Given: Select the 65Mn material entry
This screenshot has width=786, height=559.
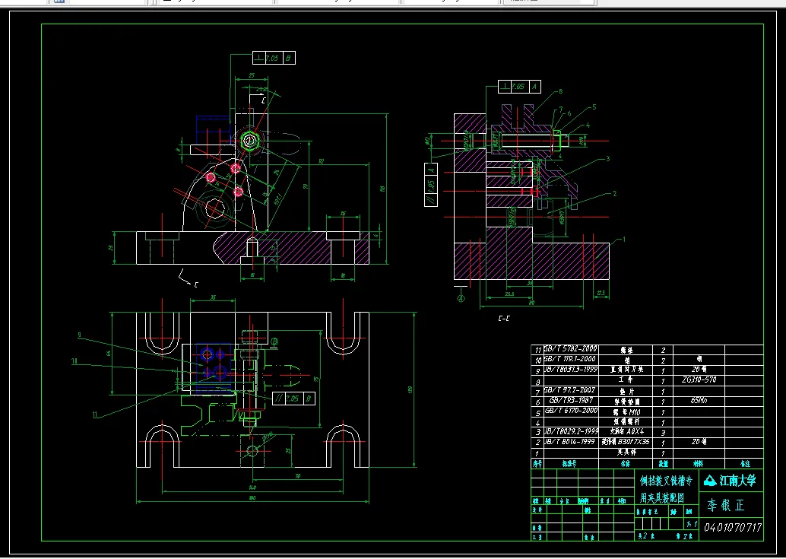Looking at the screenshot, I should (699, 401).
